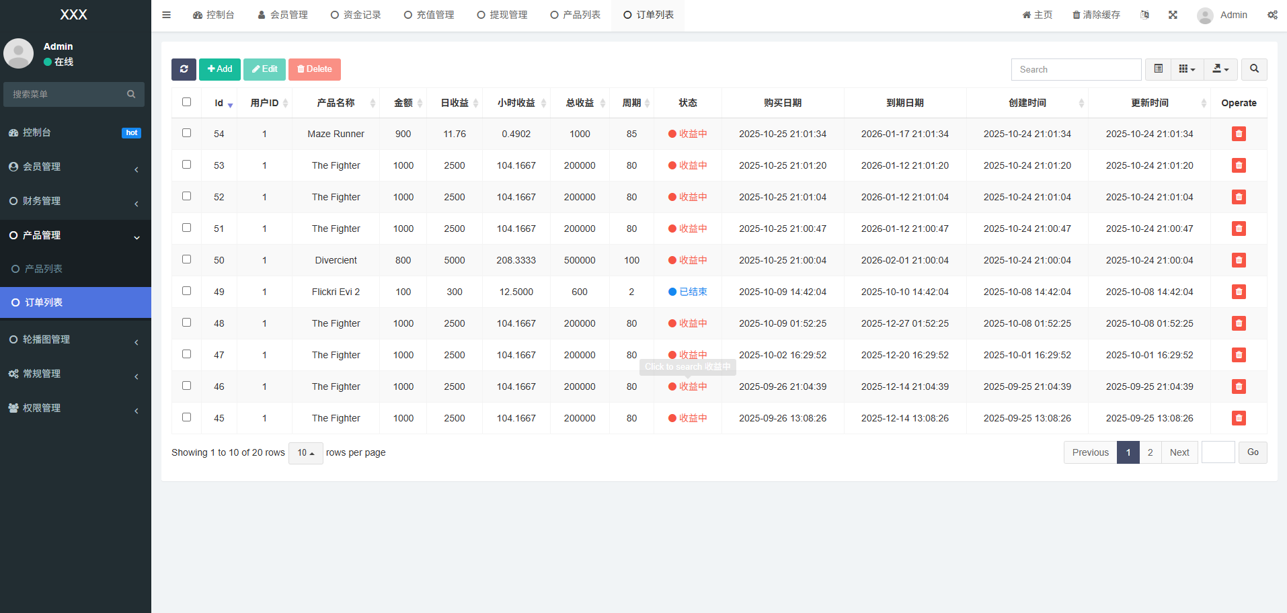Switch to the 会员管理 top tab
The height and width of the screenshot is (613, 1287).
pos(282,15)
